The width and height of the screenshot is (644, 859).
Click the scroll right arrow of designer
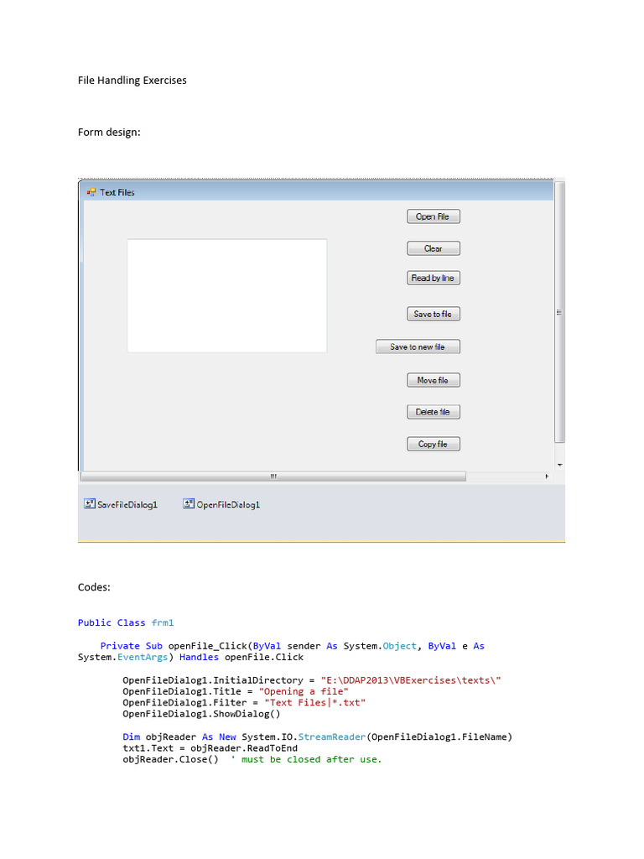(x=547, y=476)
